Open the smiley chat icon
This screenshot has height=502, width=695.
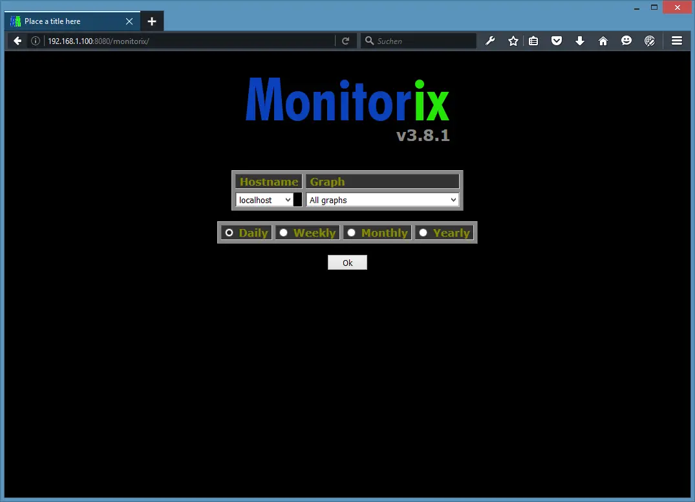pos(626,41)
